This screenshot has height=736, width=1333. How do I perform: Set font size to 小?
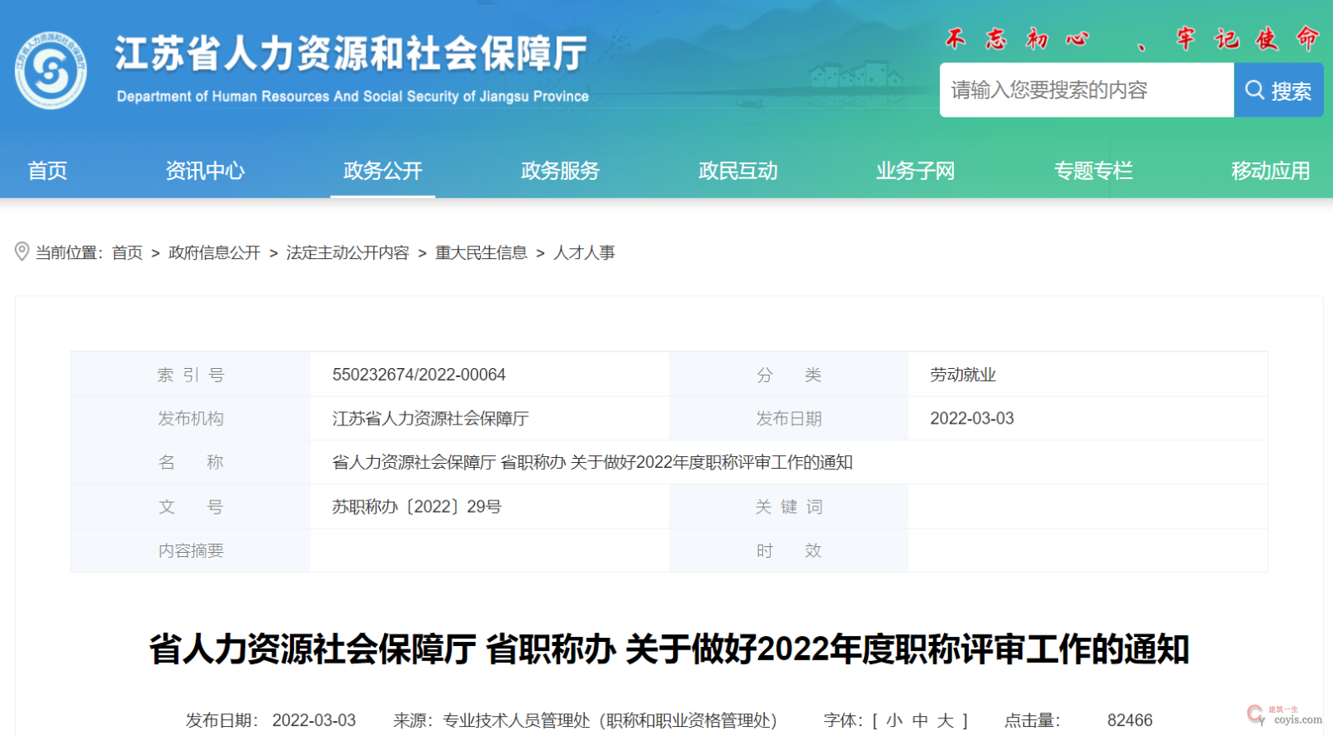895,720
